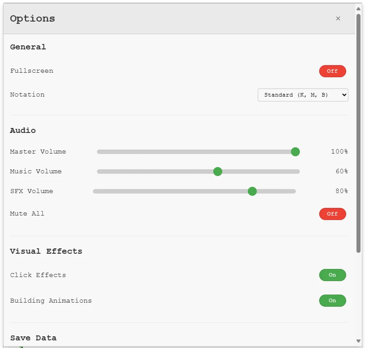Close the Options dialog with the X
365x348 pixels.
click(338, 18)
